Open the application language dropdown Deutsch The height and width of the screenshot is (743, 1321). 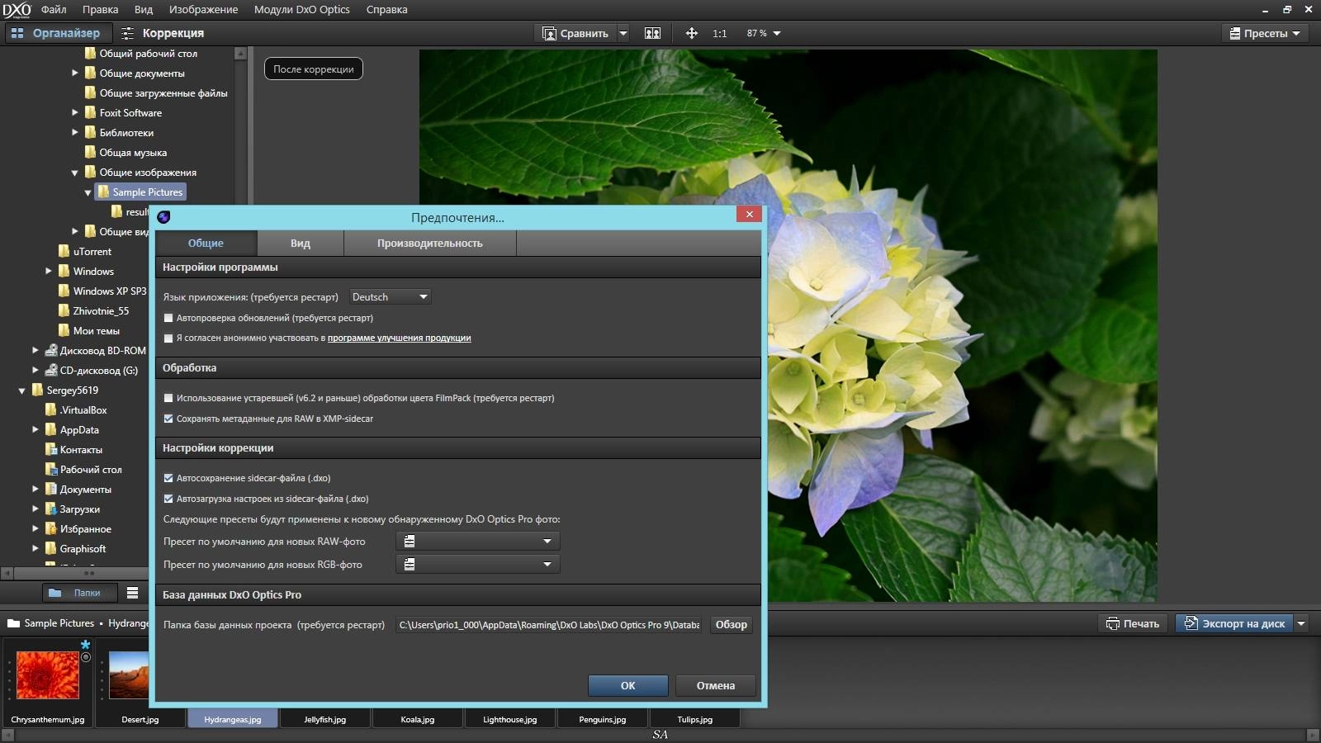pos(390,296)
